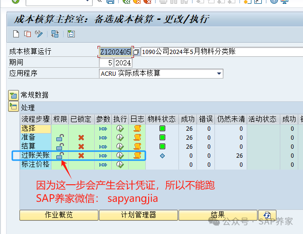
Task: Click the 参数 column header
Action: click(103, 119)
